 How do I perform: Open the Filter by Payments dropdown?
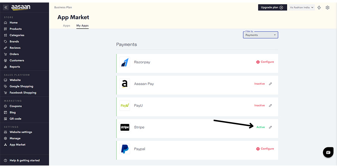pyautogui.click(x=260, y=35)
